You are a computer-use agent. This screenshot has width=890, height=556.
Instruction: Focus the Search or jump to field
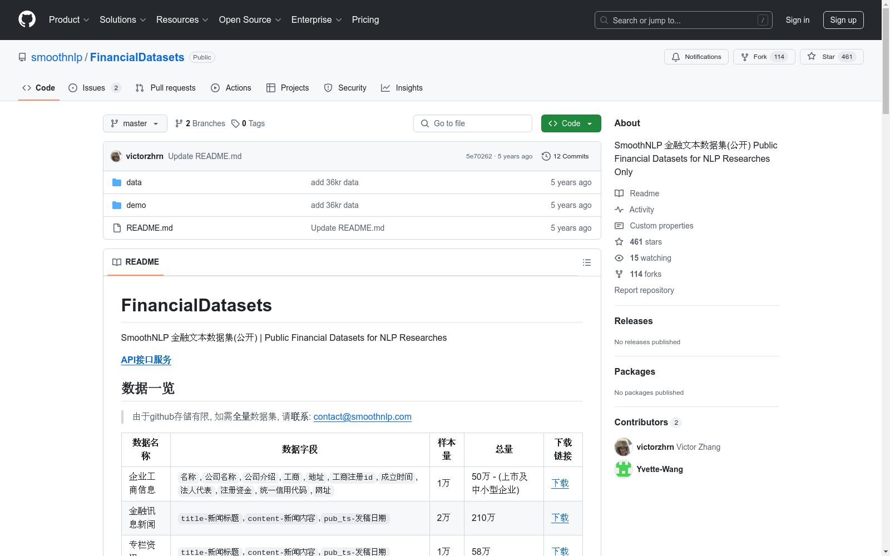684,20
